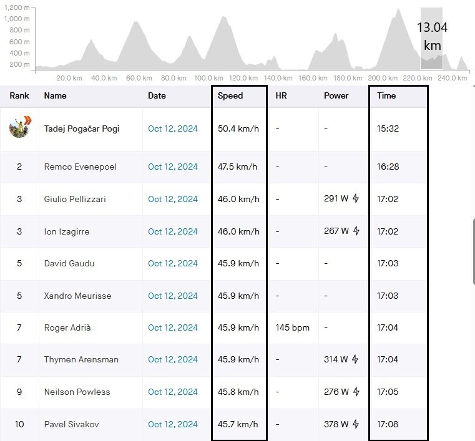Click the Power column header
The image size is (475, 441).
336,96
